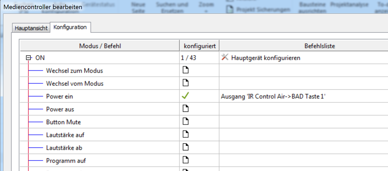
Task: Click the blank page icon for Programm auf
Action: pos(185,160)
